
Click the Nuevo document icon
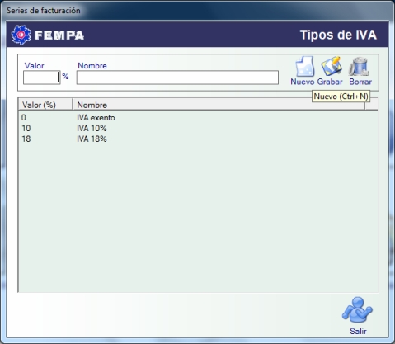305,67
